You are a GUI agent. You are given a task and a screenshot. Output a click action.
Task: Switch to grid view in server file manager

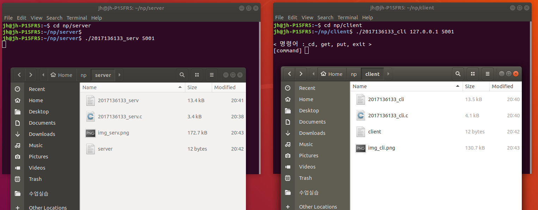click(197, 75)
